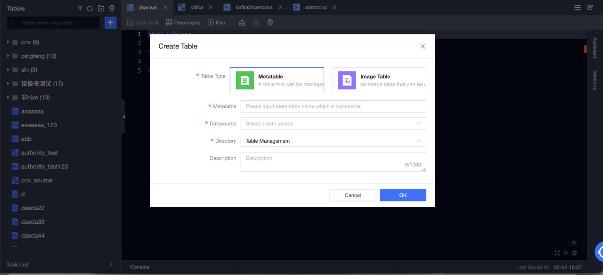Choose the Image Table type option
Screen dimensions: 603x275
click(379, 80)
